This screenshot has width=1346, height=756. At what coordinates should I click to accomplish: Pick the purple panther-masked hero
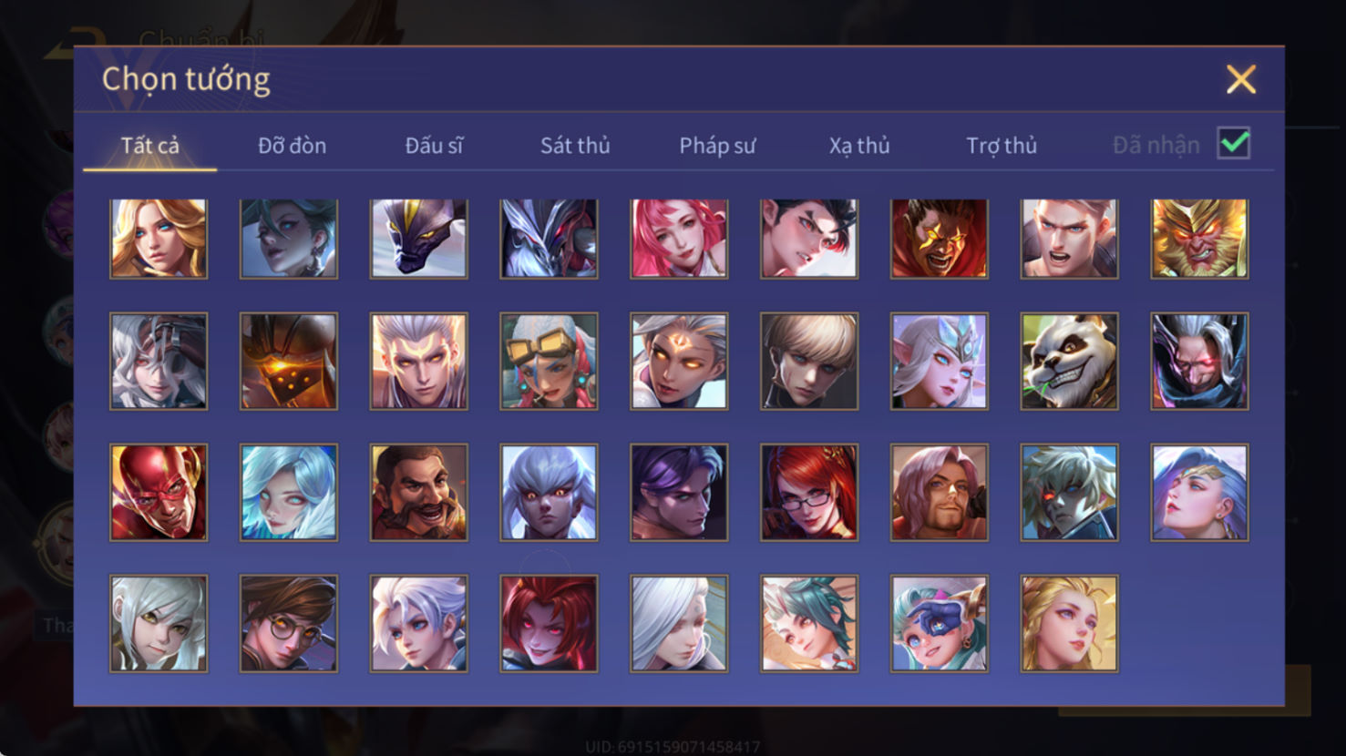coord(419,239)
